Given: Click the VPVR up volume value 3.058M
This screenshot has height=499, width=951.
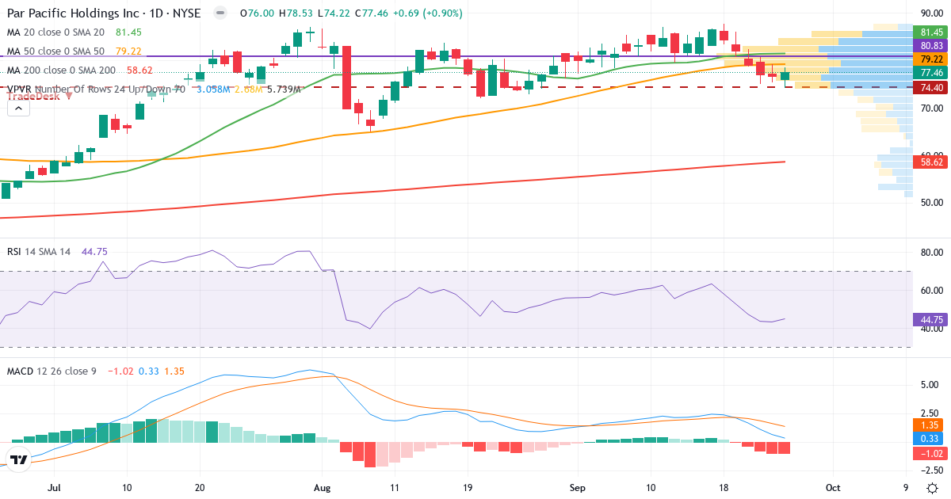Looking at the screenshot, I should pyautogui.click(x=213, y=90).
